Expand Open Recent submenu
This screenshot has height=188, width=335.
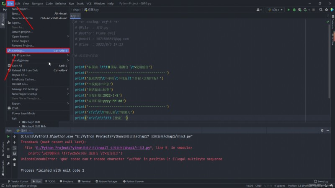[x=38, y=36]
